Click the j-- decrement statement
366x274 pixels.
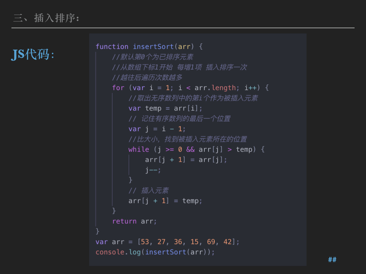point(153,170)
